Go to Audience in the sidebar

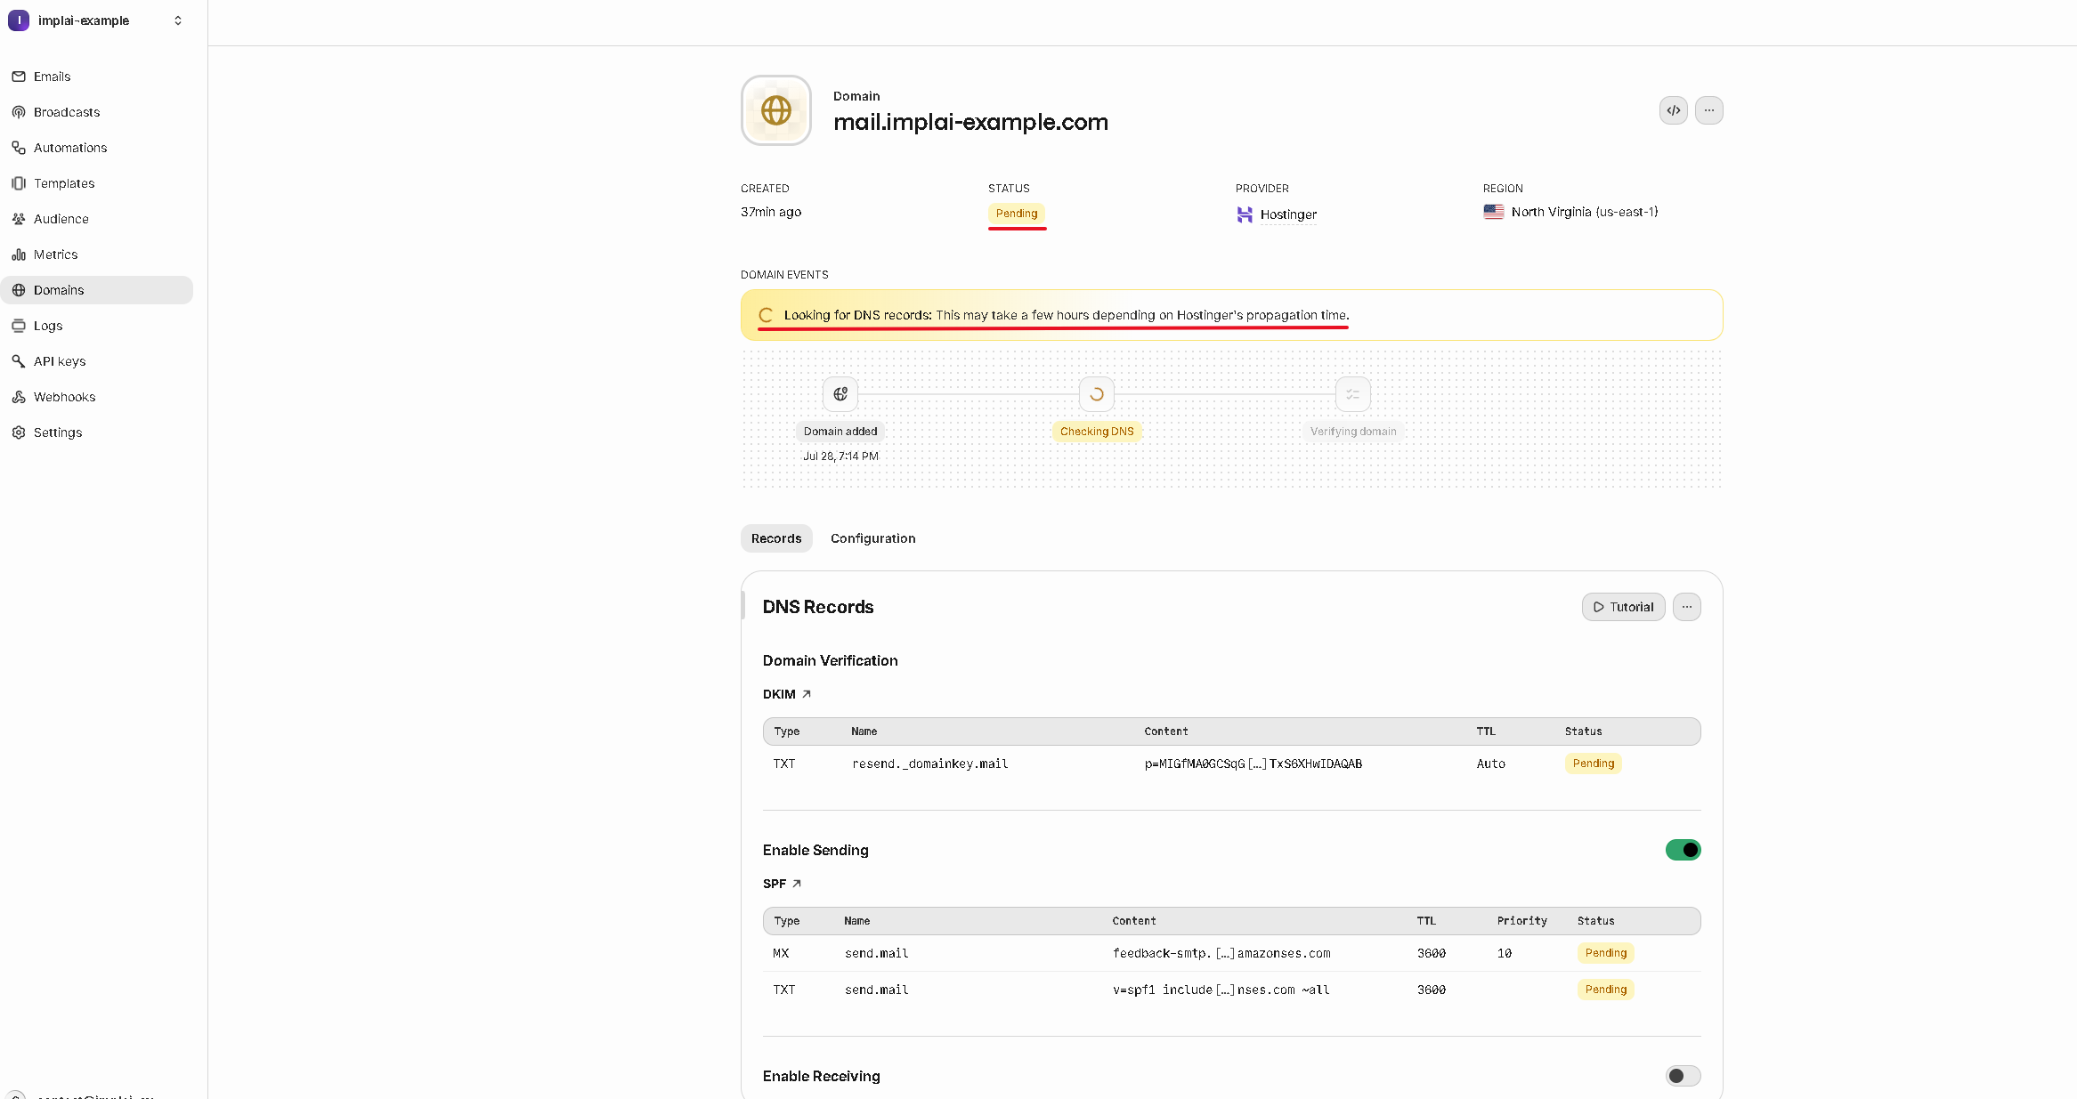tap(97, 219)
